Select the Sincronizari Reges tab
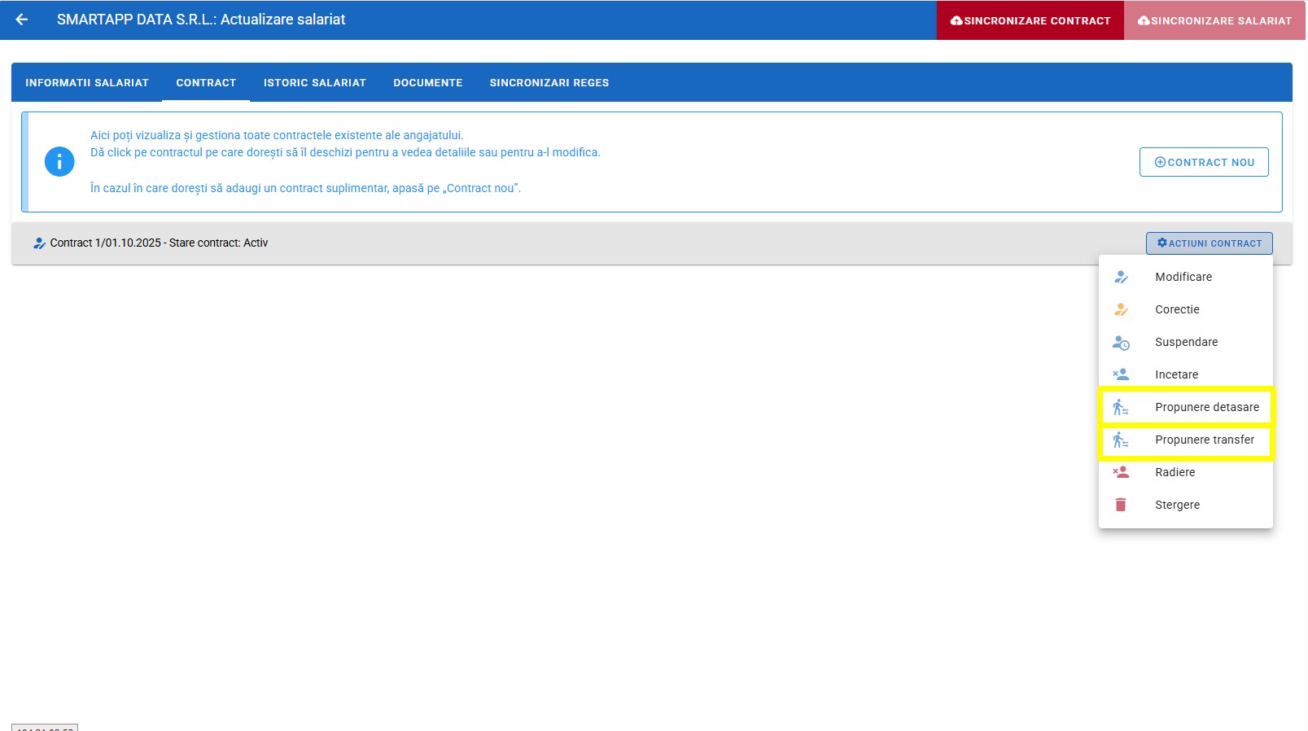Viewport: 1308px width, 731px height. coord(549,83)
